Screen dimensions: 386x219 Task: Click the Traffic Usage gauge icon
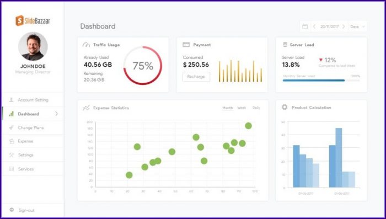click(x=86, y=45)
